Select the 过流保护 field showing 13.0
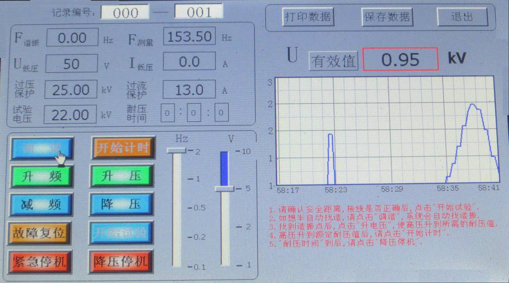Image resolution: width=509 pixels, height=283 pixels. (x=189, y=90)
